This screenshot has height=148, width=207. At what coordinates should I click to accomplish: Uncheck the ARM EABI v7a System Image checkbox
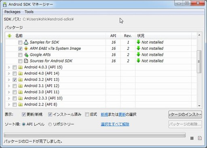pos(20,49)
